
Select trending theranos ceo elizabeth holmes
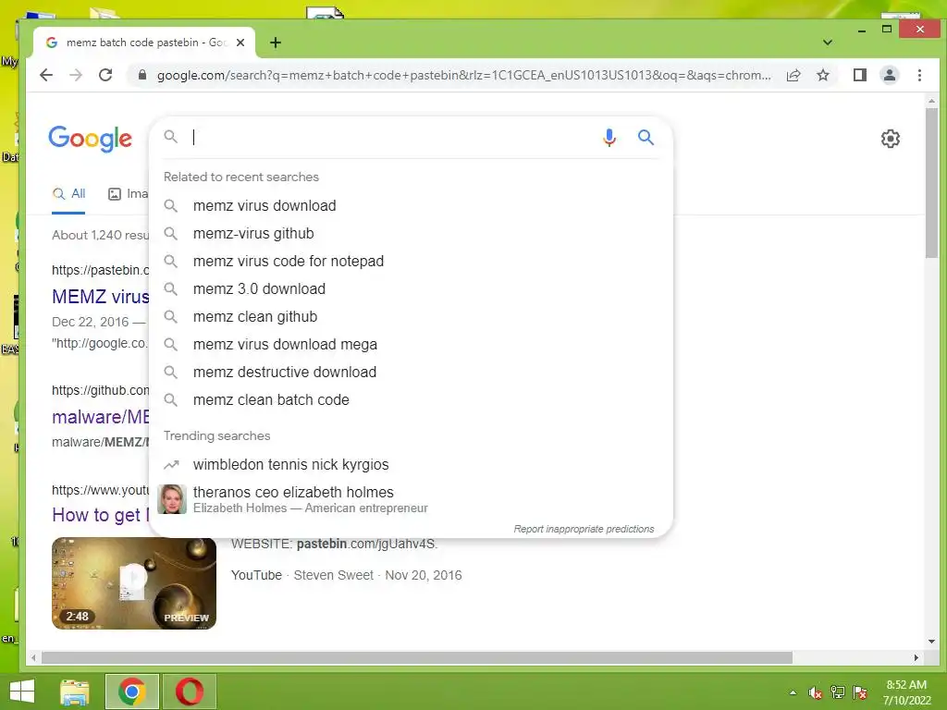click(x=411, y=499)
